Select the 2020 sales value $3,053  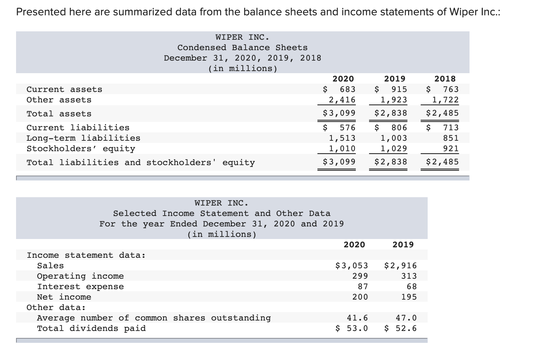(352, 266)
